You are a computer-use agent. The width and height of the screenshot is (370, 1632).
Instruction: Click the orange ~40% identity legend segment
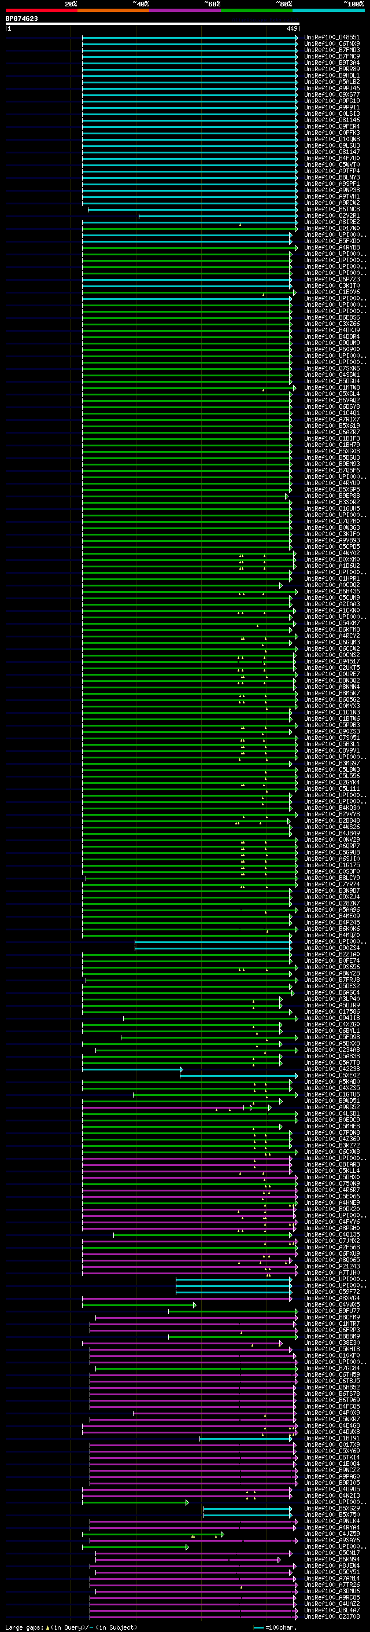[x=113, y=10]
